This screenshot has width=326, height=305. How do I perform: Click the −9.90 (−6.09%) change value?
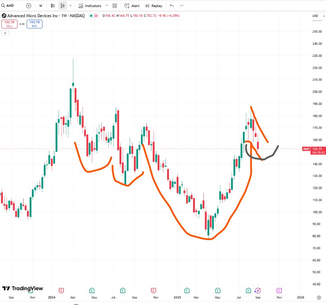169,15
